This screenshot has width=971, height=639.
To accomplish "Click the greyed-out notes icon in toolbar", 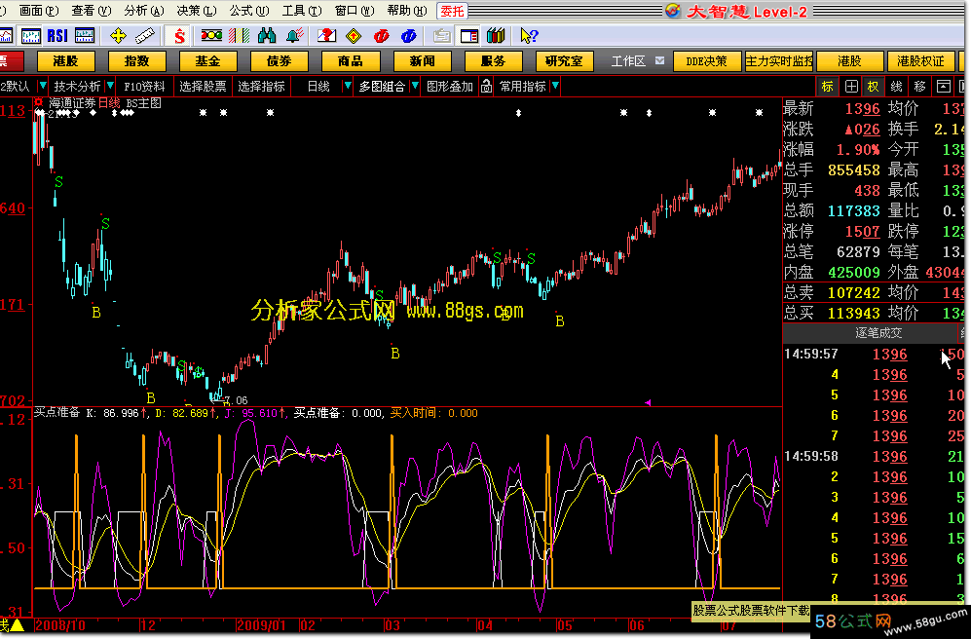I will pos(441,36).
